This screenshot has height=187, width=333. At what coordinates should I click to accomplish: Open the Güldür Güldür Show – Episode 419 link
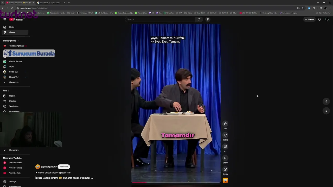53,173
